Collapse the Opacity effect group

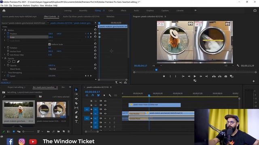point(3,58)
